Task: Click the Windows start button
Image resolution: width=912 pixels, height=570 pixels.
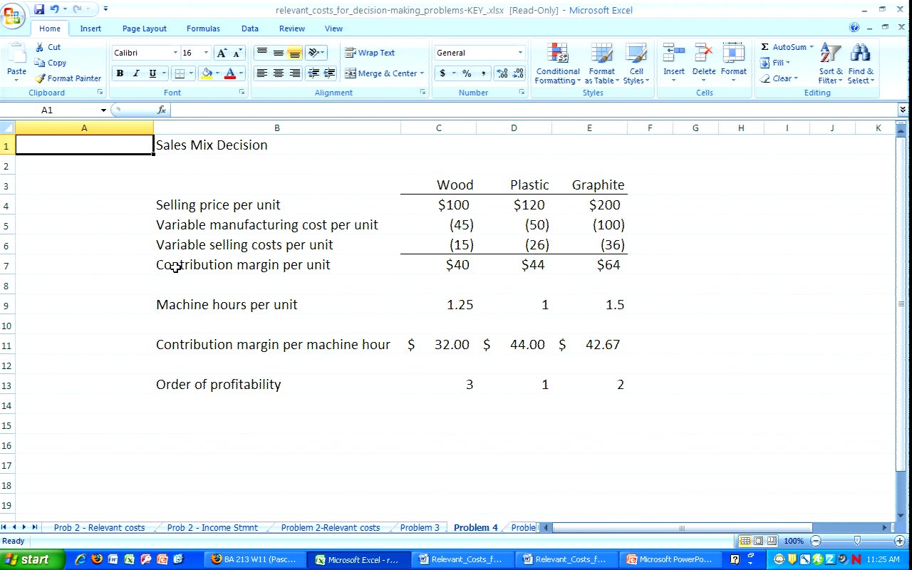Action: pos(26,559)
